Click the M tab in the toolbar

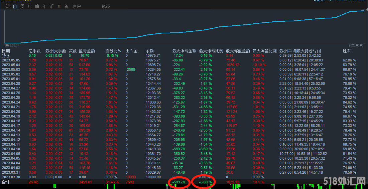coord(59,6)
